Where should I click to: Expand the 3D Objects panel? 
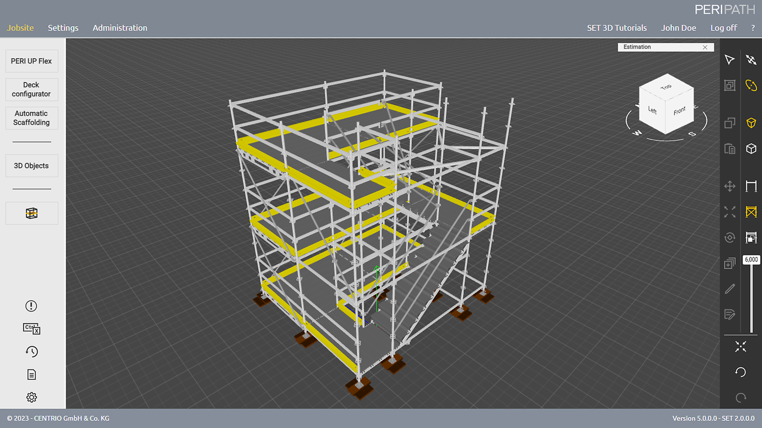pyautogui.click(x=31, y=165)
